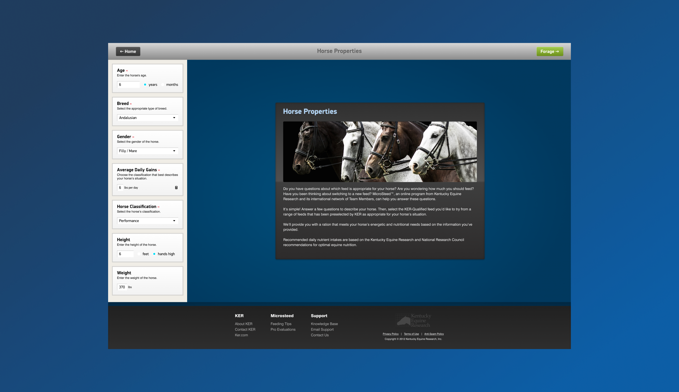Click red chevron beside Horse Classification heading
The width and height of the screenshot is (679, 392).
(x=159, y=207)
